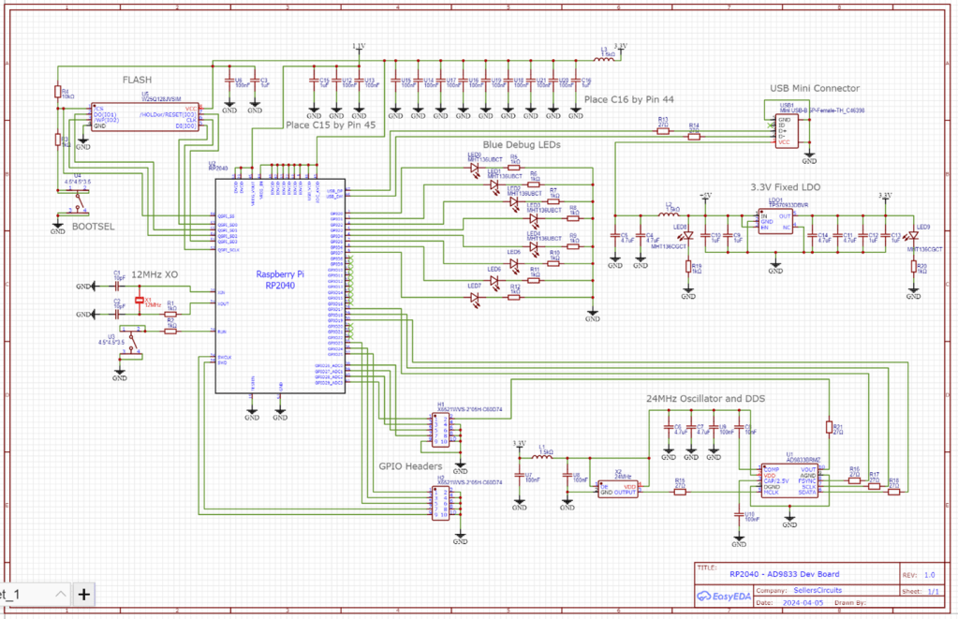The height and width of the screenshot is (619, 958).
Task: Select the 12MHz crystal X1 symbol
Action: (140, 300)
